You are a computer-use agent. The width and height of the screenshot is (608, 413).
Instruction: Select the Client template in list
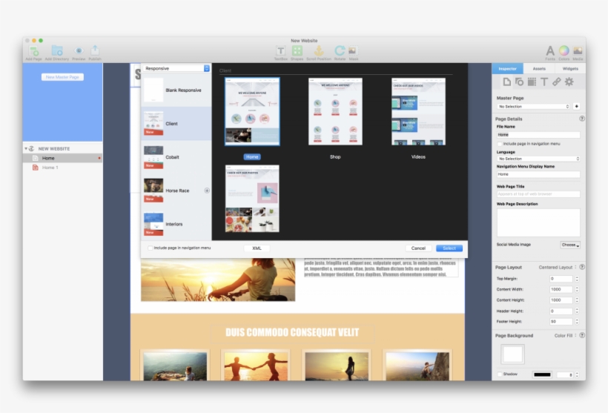tap(176, 123)
